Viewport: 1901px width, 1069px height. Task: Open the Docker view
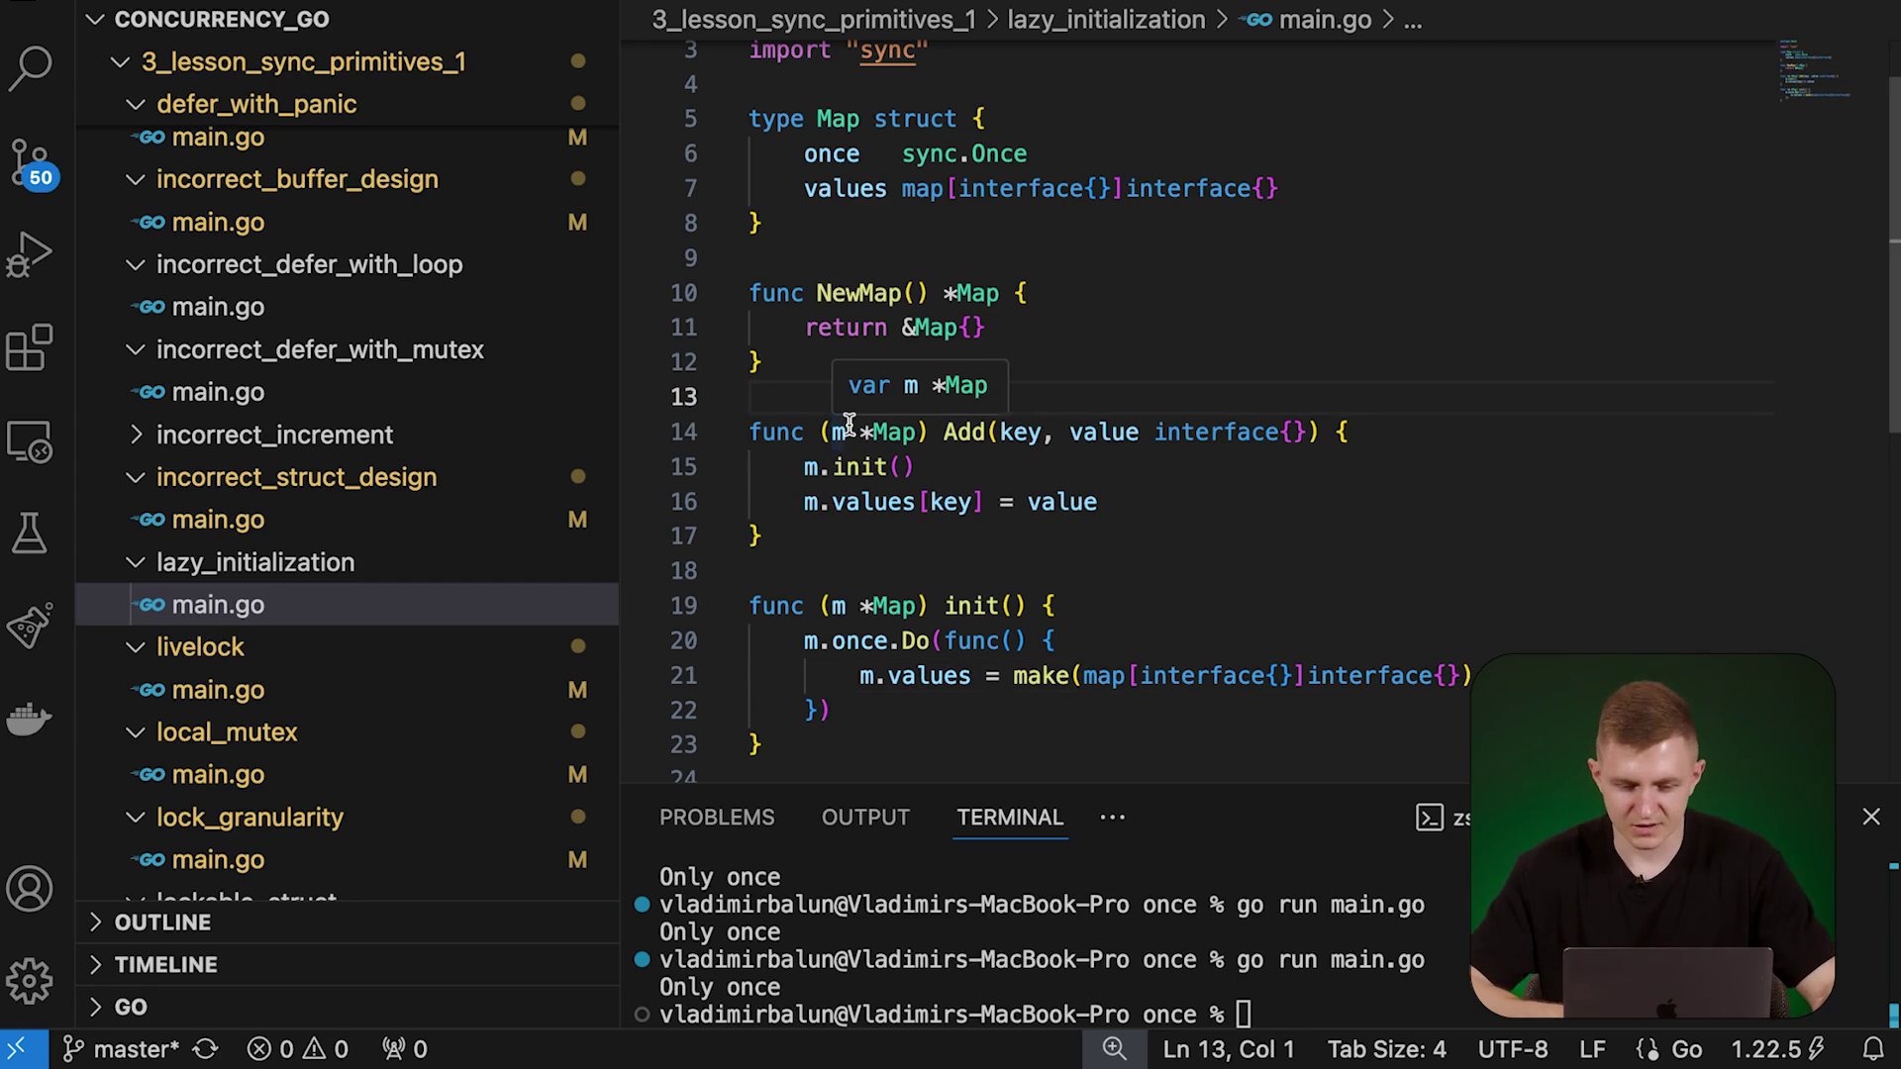(x=30, y=720)
